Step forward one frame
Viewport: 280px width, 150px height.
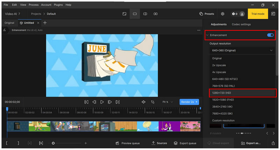point(110,102)
